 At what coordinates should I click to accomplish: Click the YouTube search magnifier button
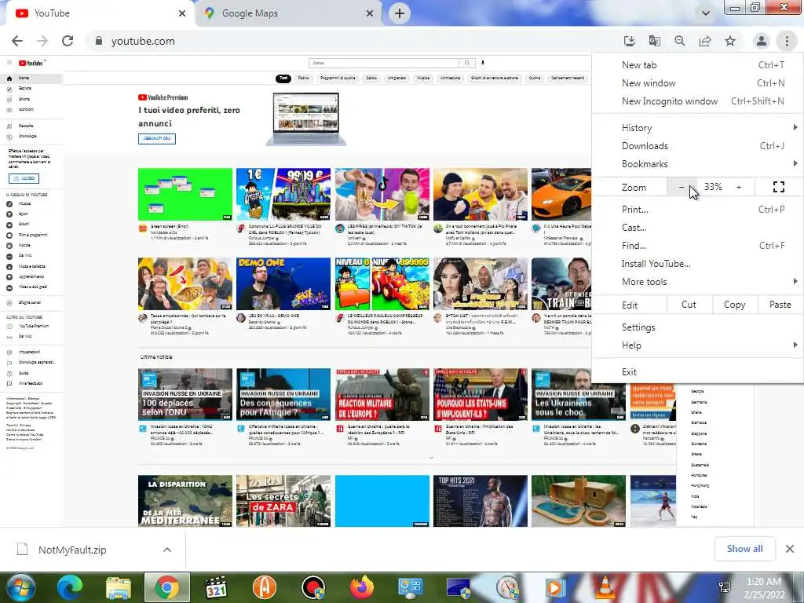(x=466, y=63)
